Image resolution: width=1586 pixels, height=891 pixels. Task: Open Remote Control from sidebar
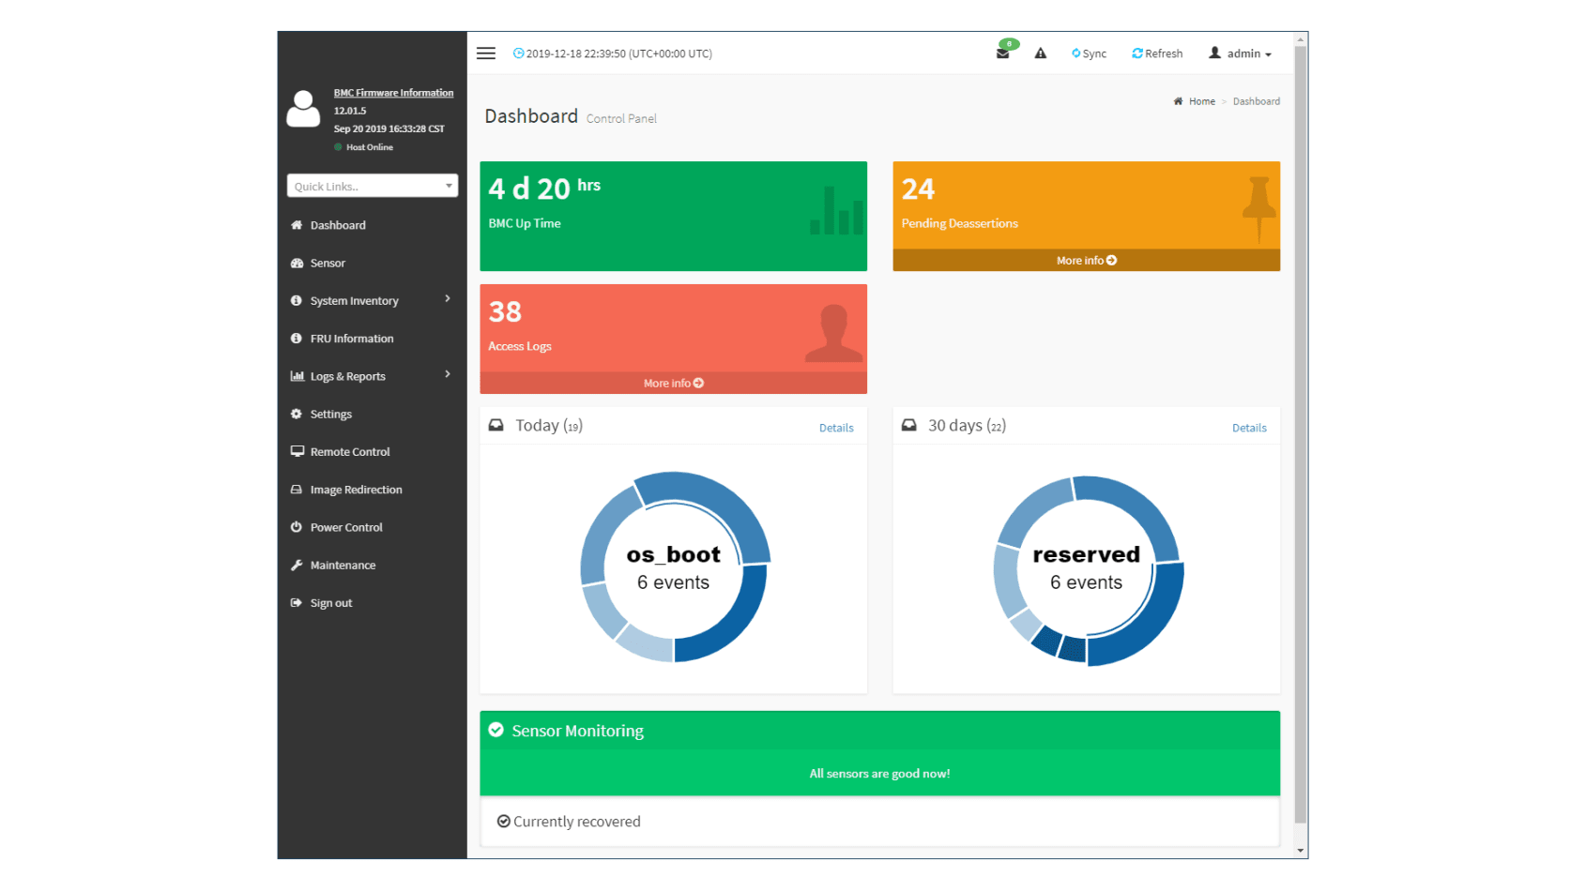pos(349,452)
